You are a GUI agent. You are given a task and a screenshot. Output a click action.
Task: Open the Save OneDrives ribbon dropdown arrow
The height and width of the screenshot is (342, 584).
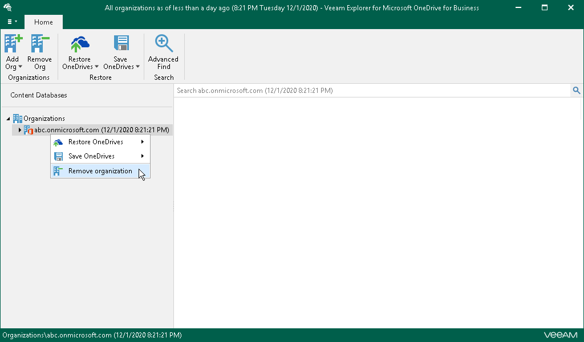tap(137, 67)
